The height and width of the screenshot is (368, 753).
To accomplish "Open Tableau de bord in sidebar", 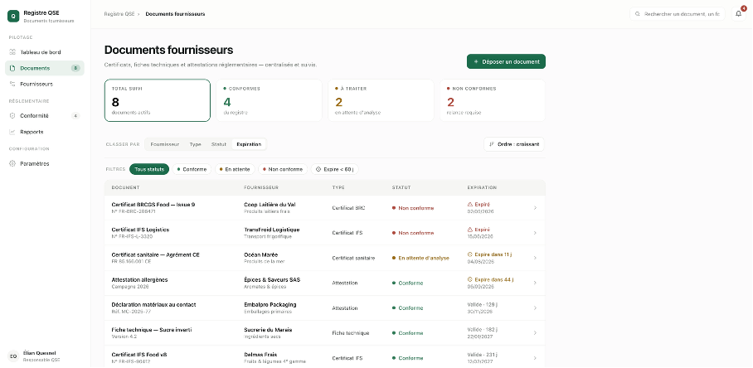I will [45, 52].
